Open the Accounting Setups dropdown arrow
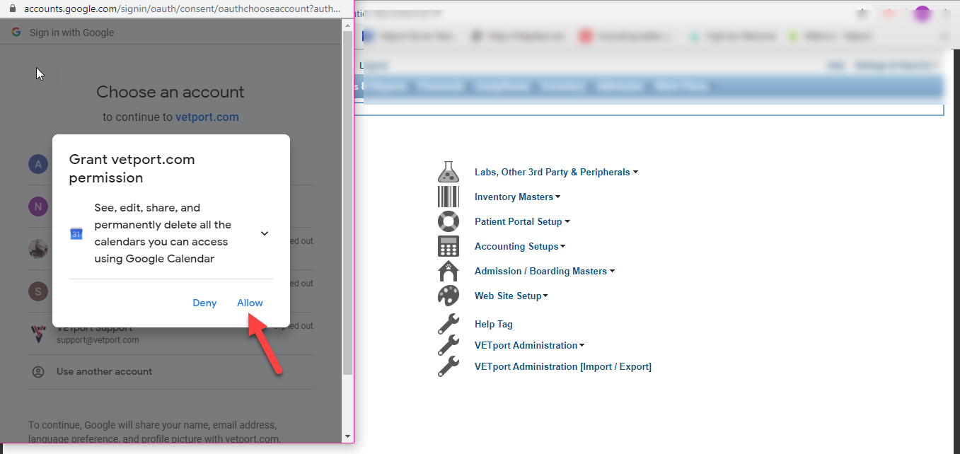This screenshot has height=454, width=960. [x=563, y=246]
